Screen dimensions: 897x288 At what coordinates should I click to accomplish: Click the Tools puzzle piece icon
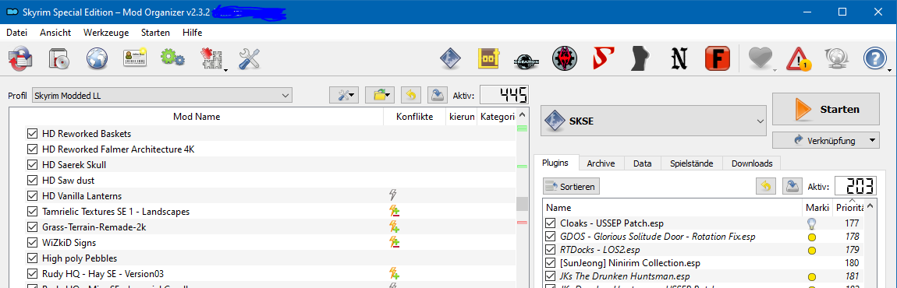coord(211,58)
